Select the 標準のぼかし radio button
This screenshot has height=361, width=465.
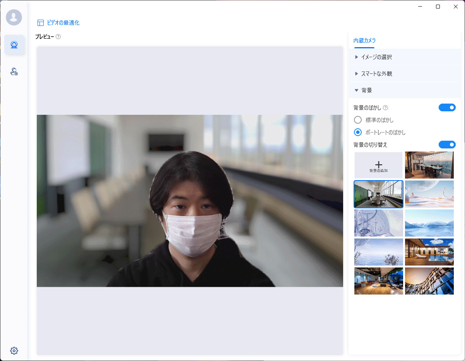click(357, 120)
